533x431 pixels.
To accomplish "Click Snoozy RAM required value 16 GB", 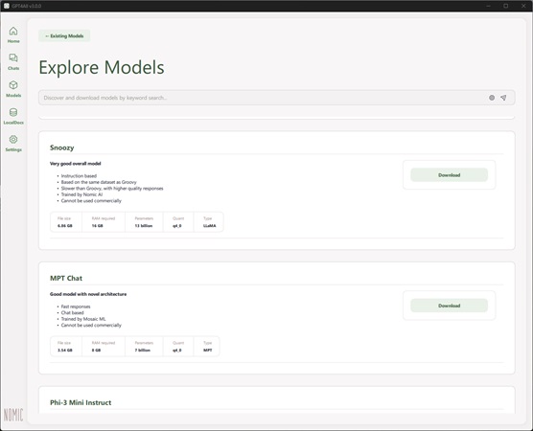I will tap(97, 225).
